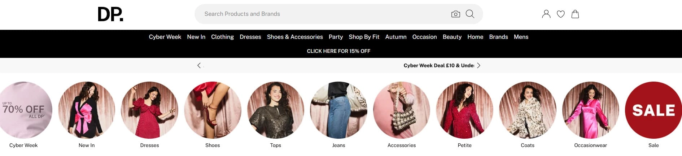Show previous promo banner message
The width and height of the screenshot is (682, 156).
[x=199, y=65]
